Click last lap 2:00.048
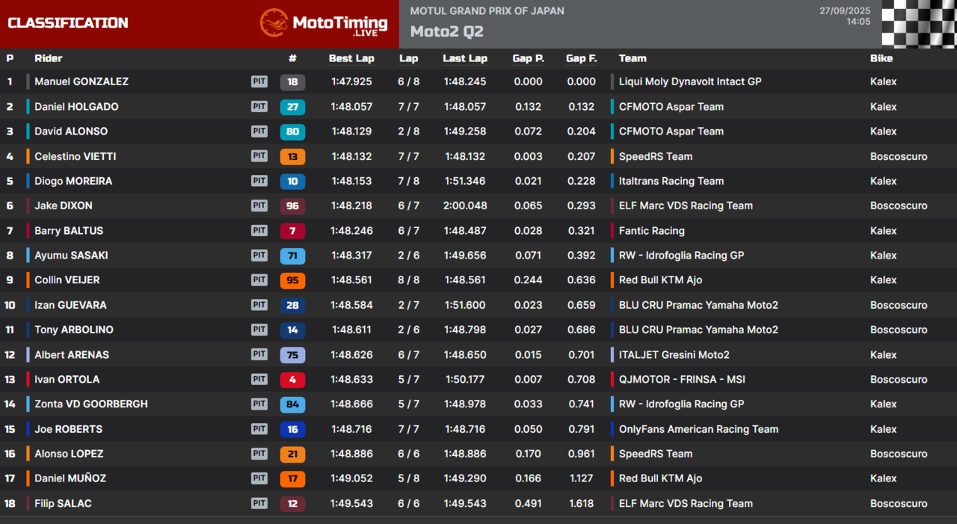Image resolution: width=957 pixels, height=524 pixels. [x=465, y=206]
